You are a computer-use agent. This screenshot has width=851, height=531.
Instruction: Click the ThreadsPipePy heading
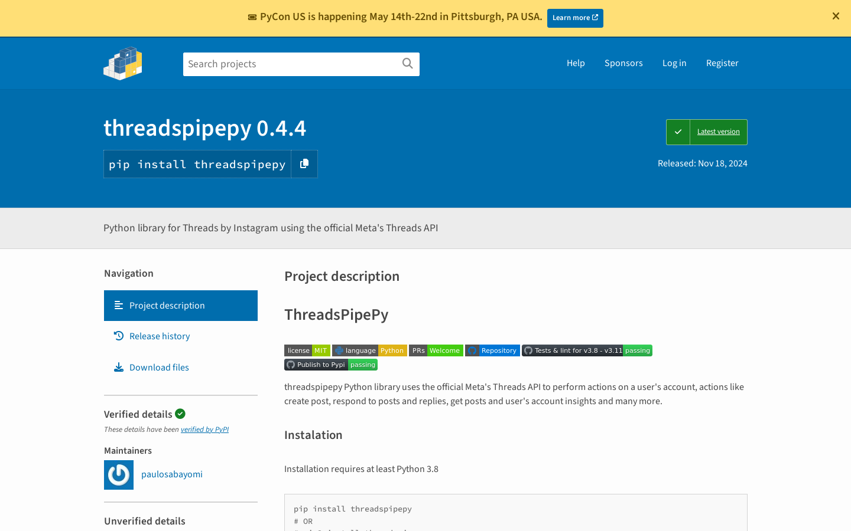336,314
